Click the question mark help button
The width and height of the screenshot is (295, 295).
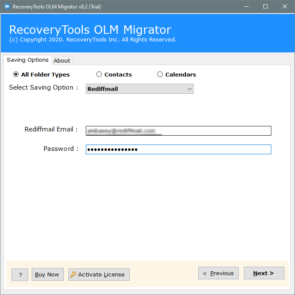(x=20, y=275)
